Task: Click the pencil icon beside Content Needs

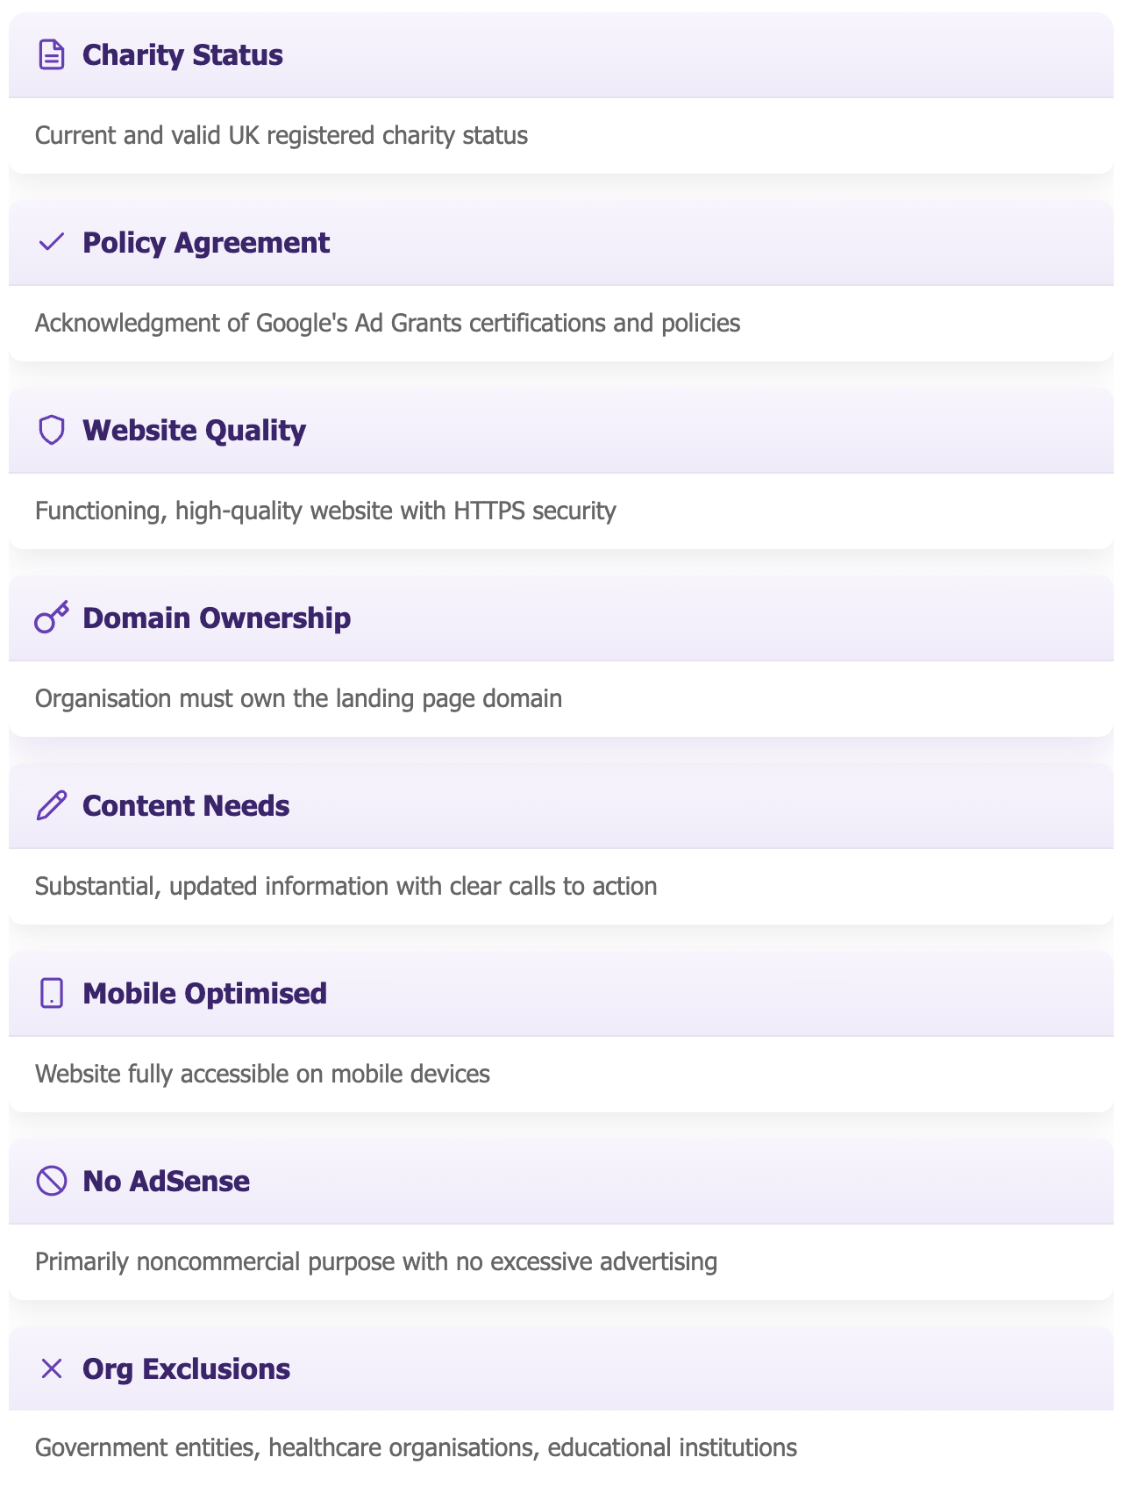Action: tap(52, 805)
